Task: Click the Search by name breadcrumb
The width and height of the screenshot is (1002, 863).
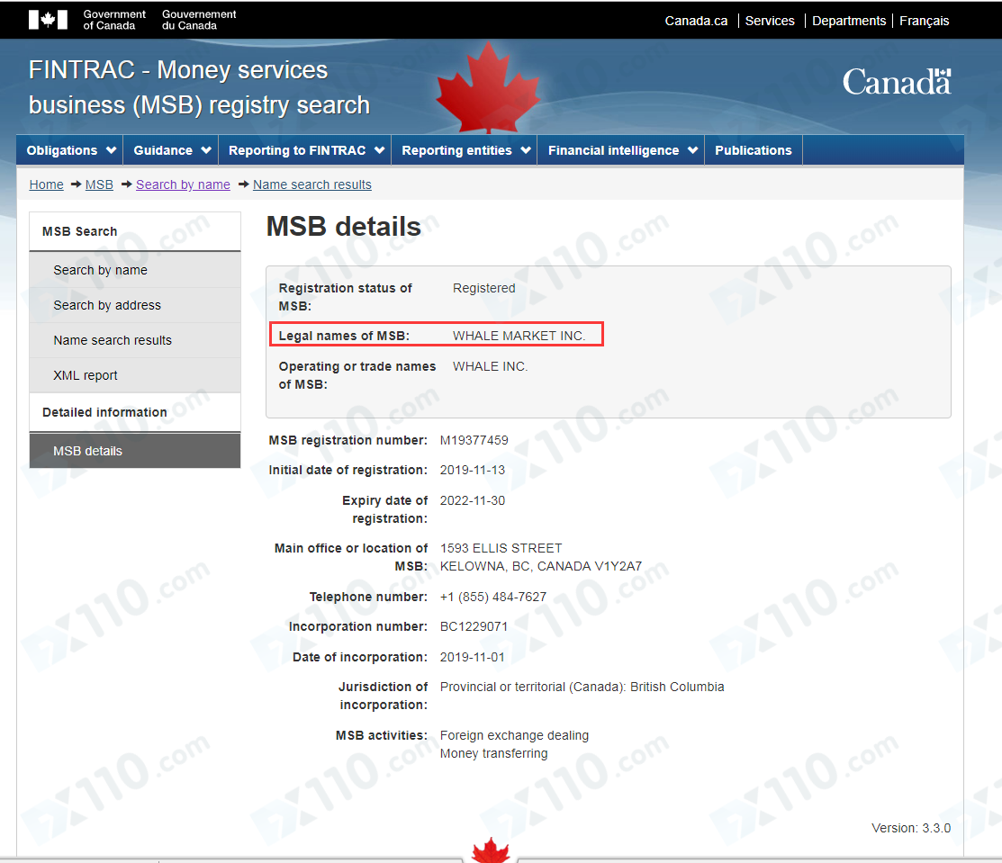Action: (x=183, y=184)
